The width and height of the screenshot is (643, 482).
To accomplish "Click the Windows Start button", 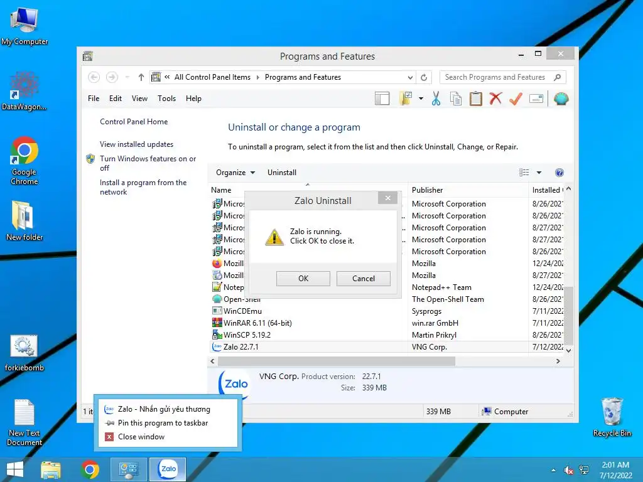I will pyautogui.click(x=15, y=469).
